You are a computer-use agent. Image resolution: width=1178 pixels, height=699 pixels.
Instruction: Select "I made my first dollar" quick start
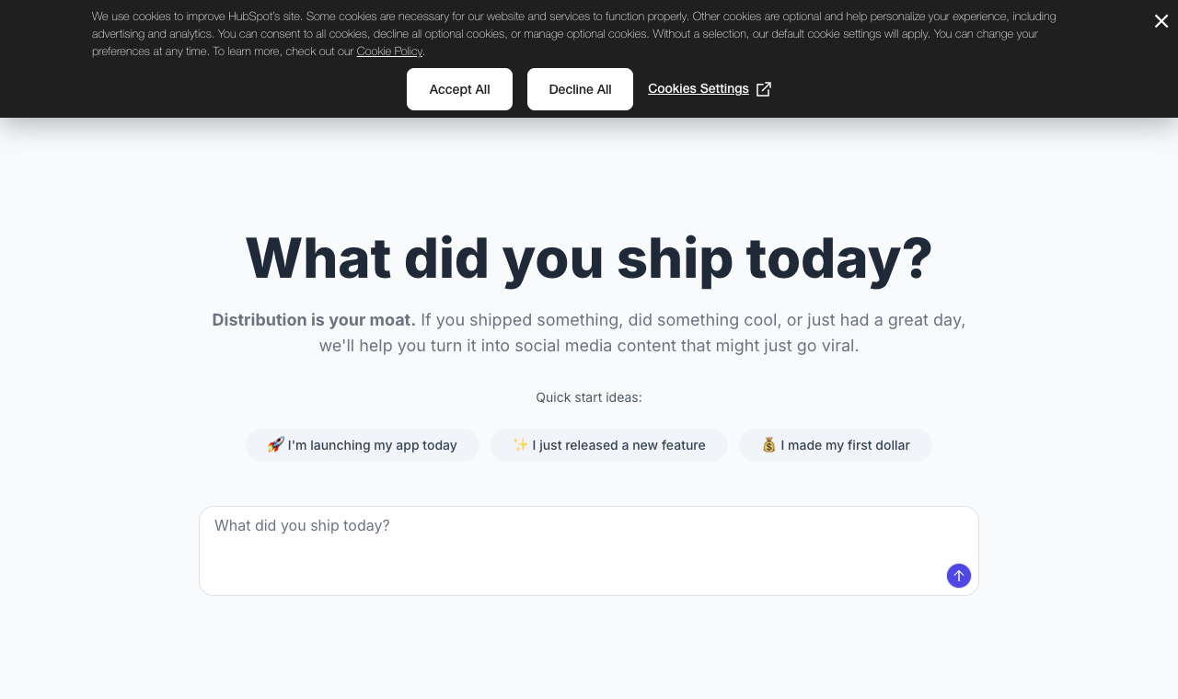coord(836,445)
